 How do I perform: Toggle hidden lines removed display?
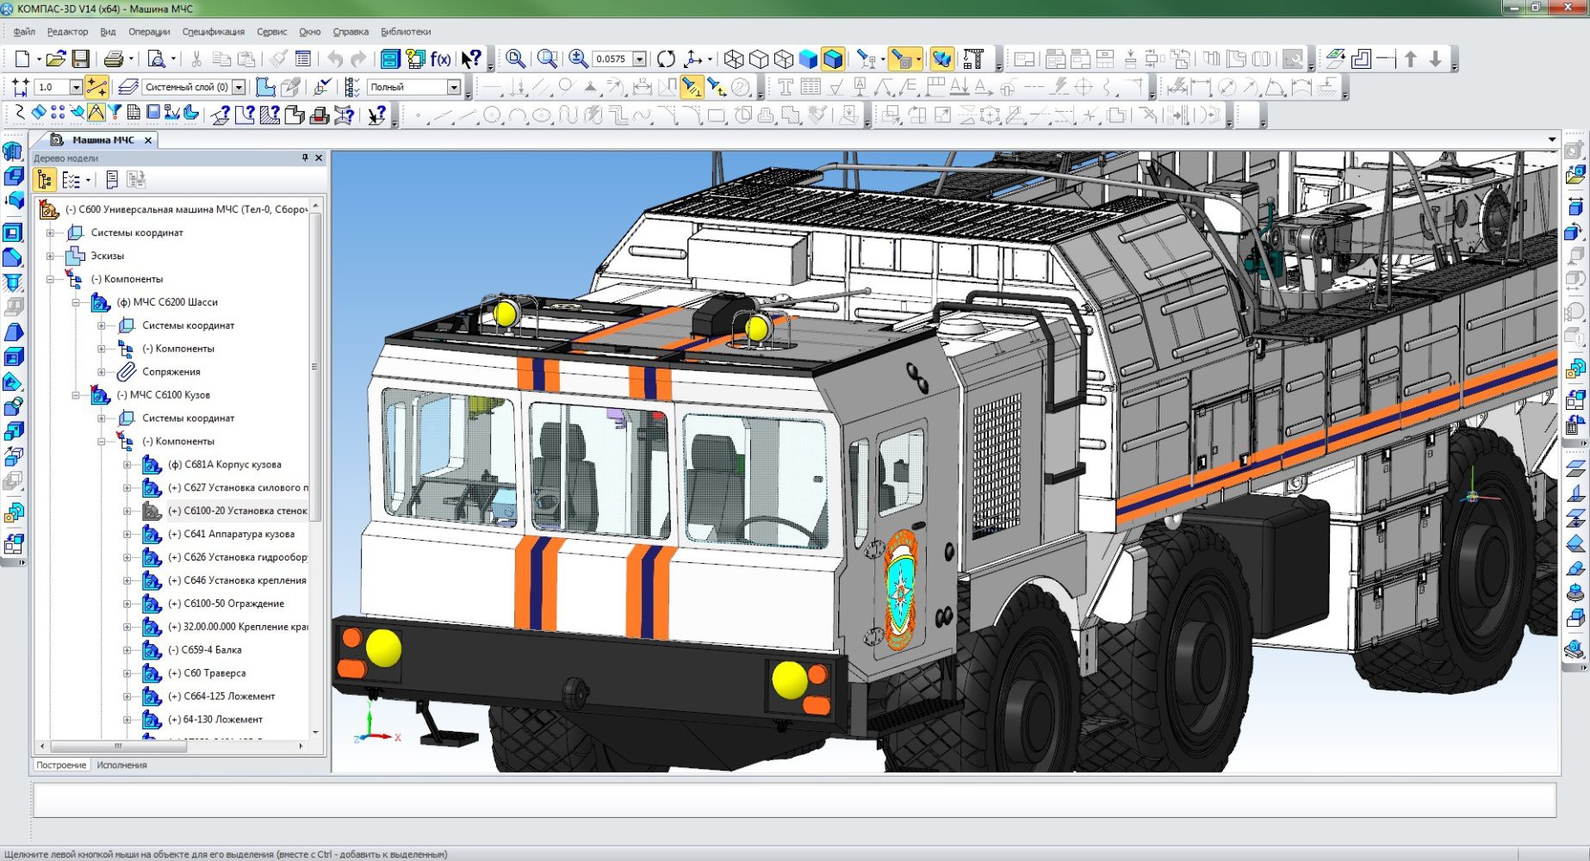[759, 59]
